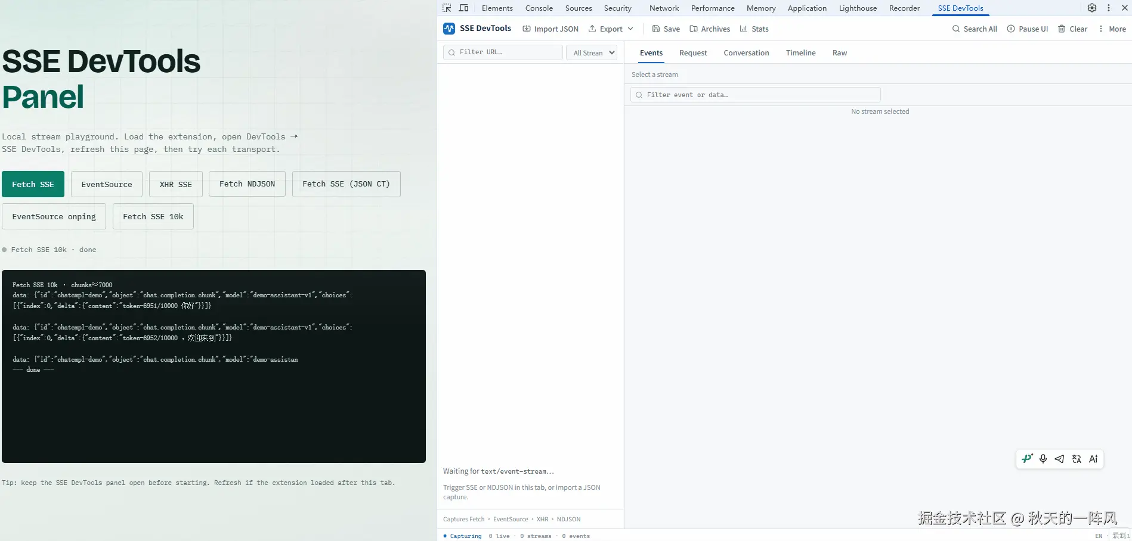Select the SSE DevTools tab
This screenshot has width=1132, height=541.
pos(960,8)
